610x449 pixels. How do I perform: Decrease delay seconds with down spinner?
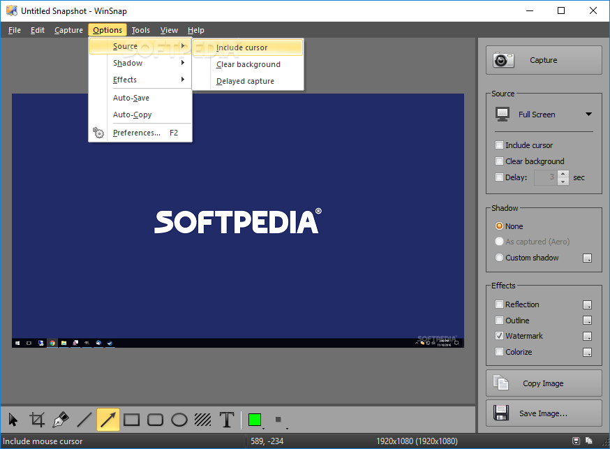(563, 182)
